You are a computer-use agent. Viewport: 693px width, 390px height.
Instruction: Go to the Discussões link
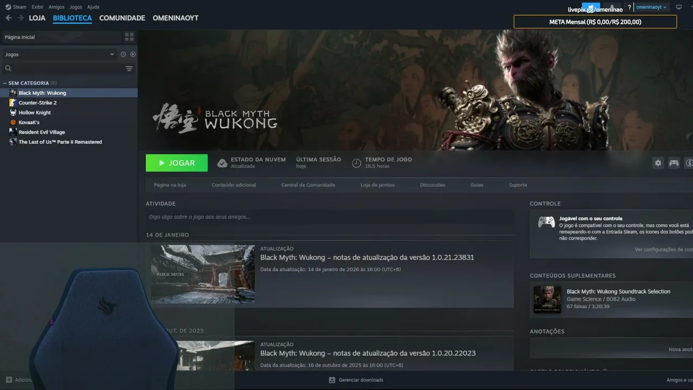(x=433, y=185)
